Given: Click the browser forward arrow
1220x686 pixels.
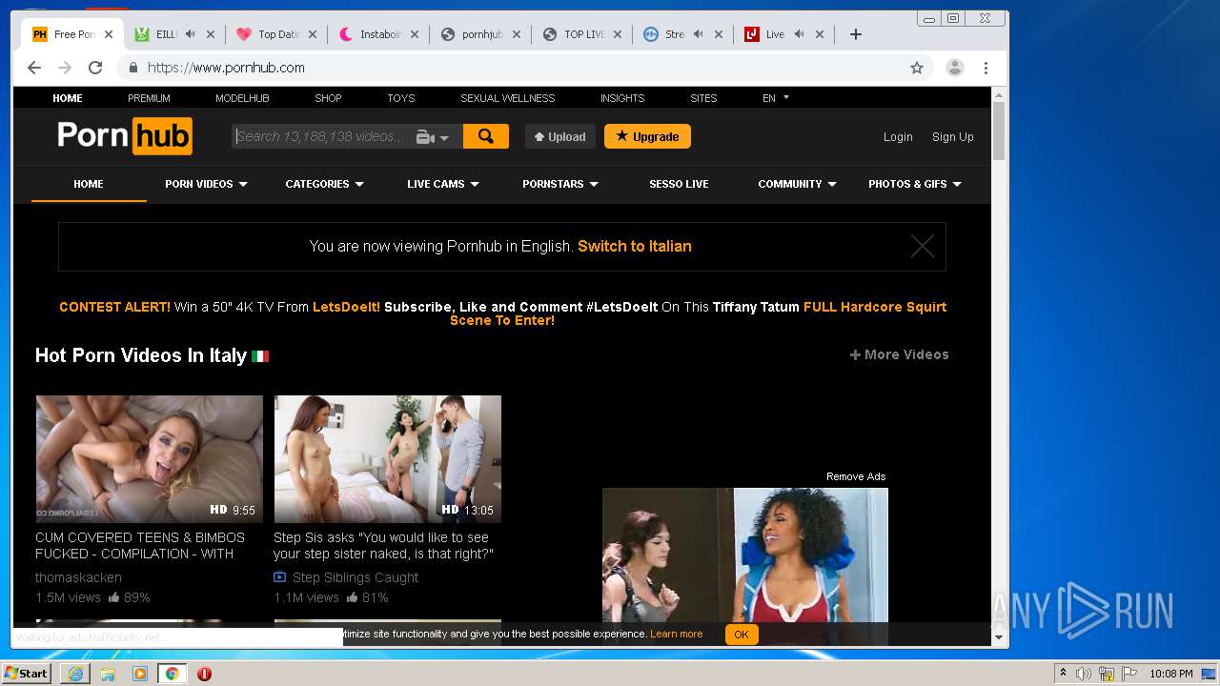Looking at the screenshot, I should click(x=65, y=68).
